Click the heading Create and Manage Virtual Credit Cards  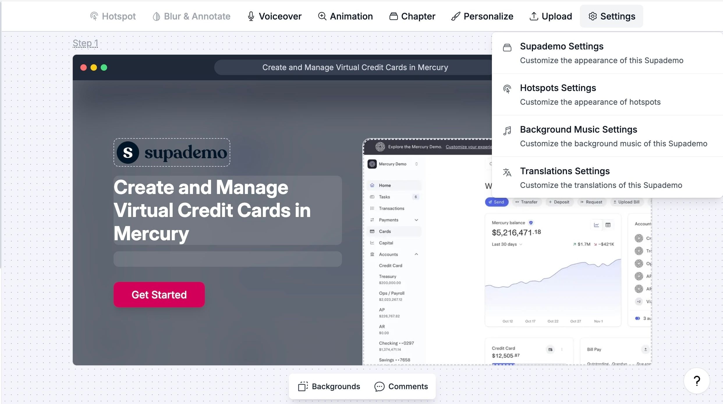pos(228,210)
